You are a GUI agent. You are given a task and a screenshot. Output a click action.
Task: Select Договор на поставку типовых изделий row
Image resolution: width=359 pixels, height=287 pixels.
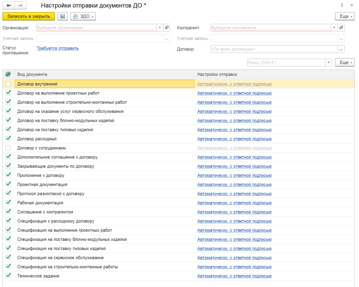[179, 130]
